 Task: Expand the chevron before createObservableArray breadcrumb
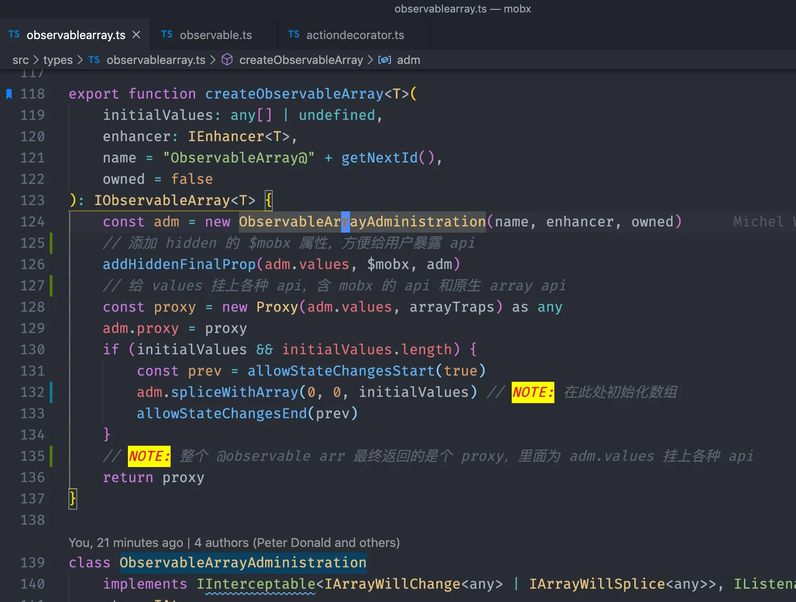pos(213,59)
